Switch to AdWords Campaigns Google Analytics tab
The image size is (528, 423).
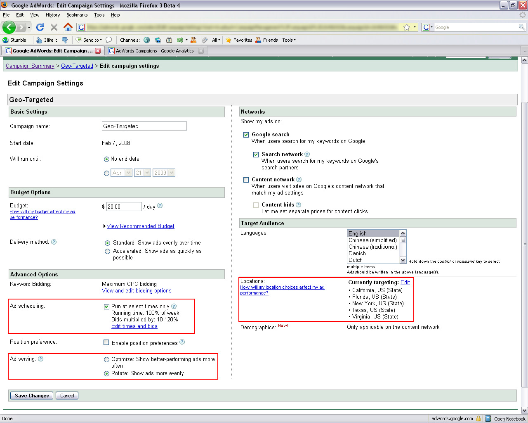155,51
